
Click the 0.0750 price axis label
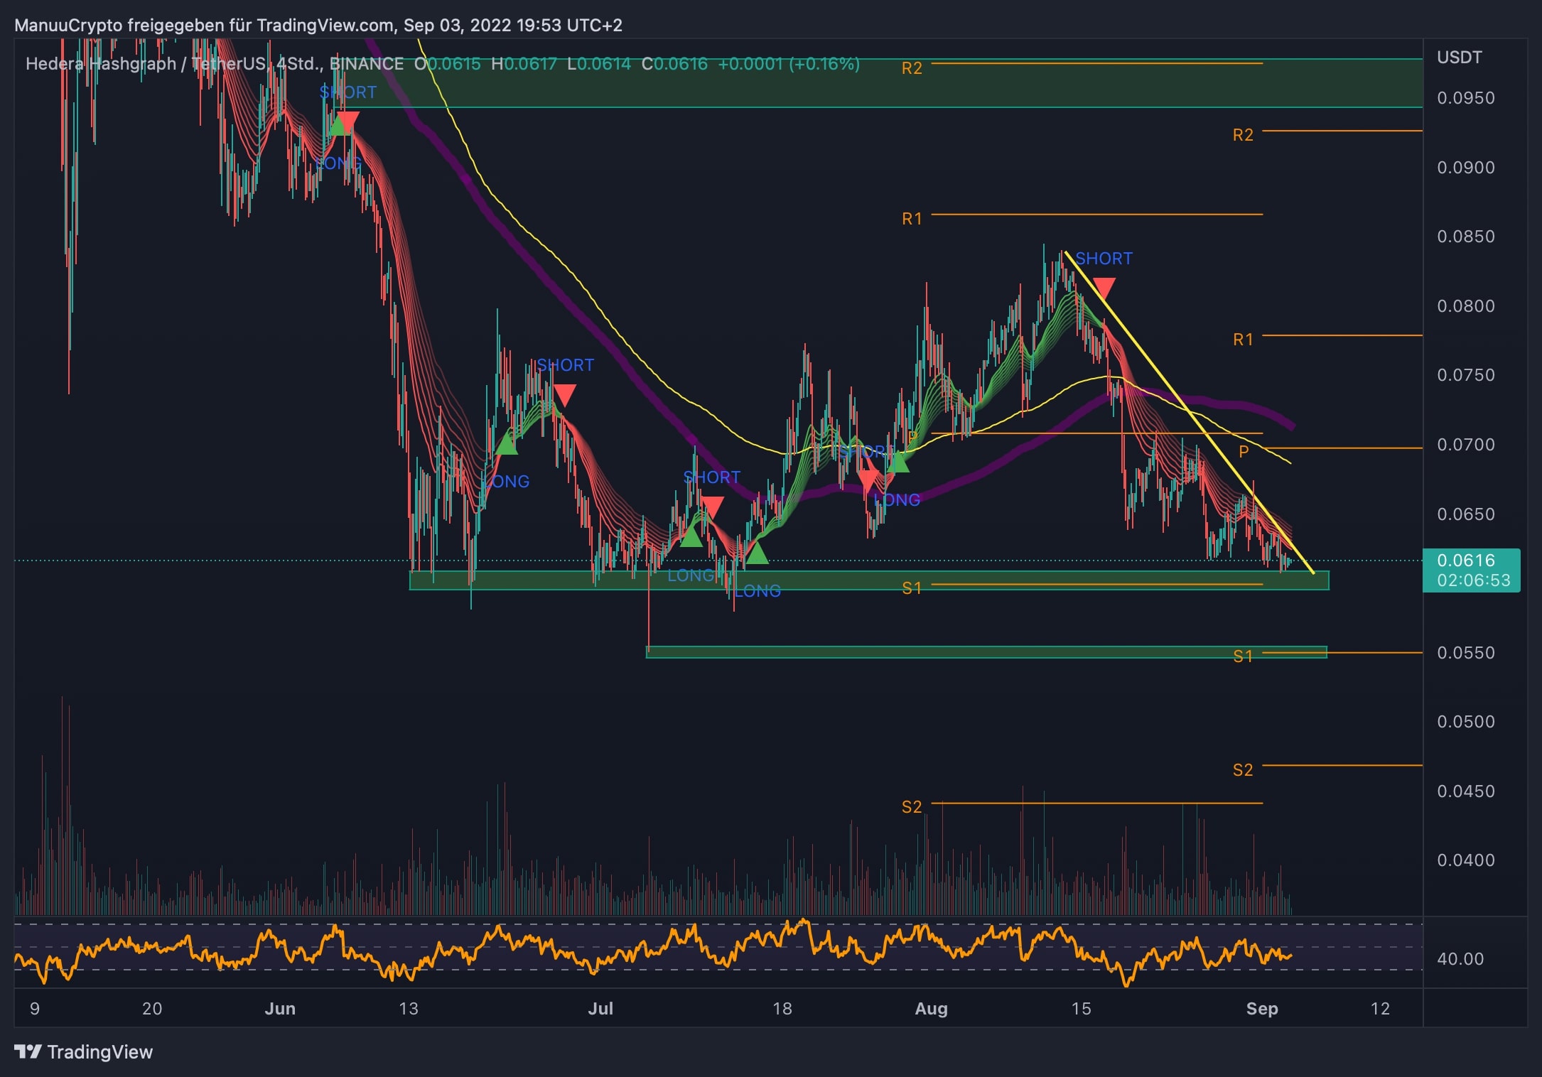coord(1466,375)
